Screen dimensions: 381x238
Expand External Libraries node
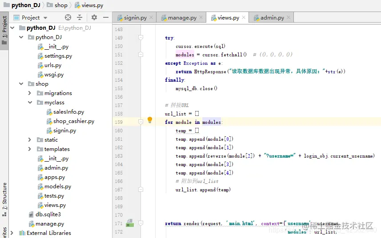[x=12, y=233]
